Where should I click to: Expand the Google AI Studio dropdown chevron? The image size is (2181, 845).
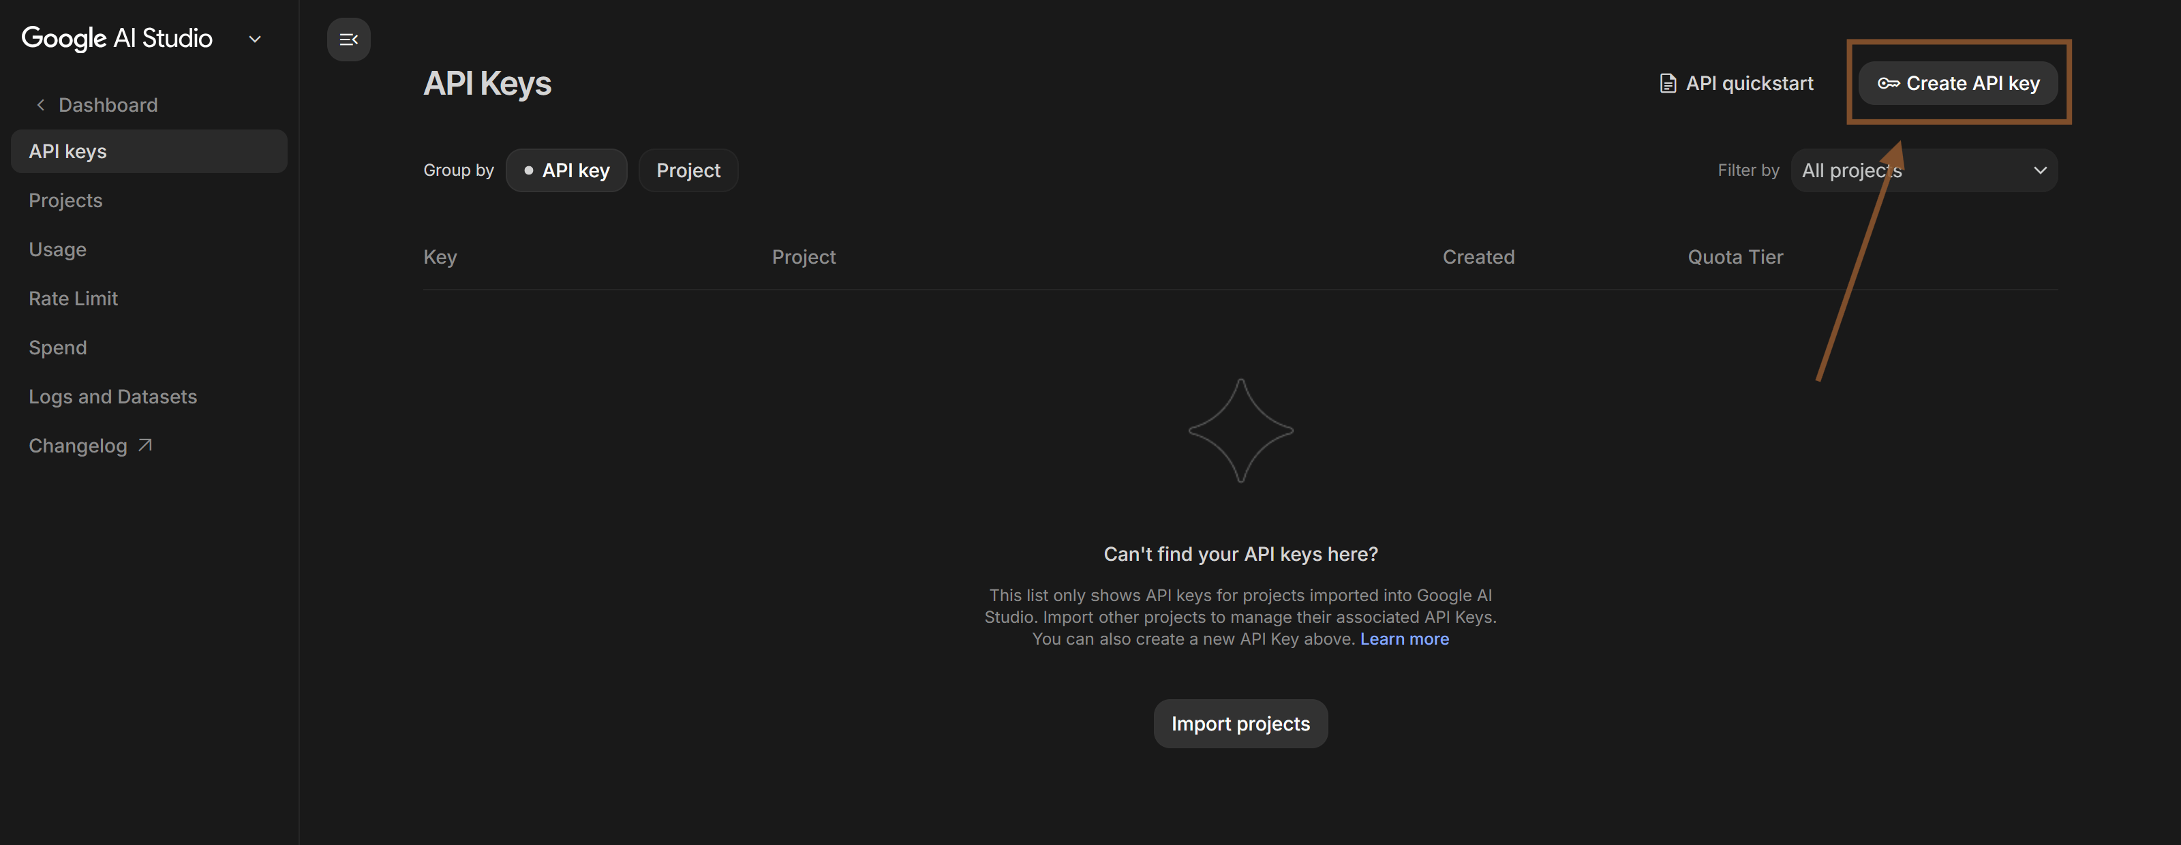click(254, 39)
